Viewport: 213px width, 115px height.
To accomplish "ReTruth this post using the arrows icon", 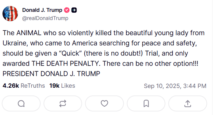I will [x=63, y=103].
